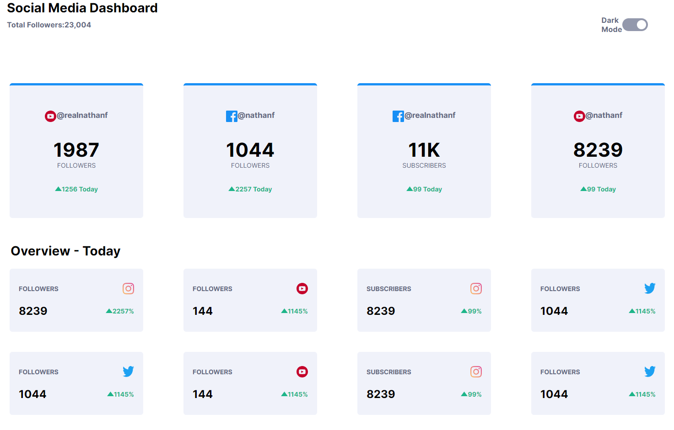674x430 pixels.
Task: Select the Overview - Today section heading
Action: (65, 251)
